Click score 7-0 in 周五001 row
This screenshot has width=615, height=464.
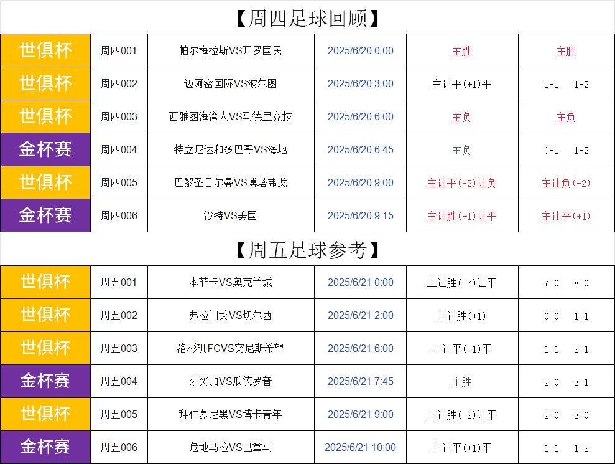tap(552, 283)
